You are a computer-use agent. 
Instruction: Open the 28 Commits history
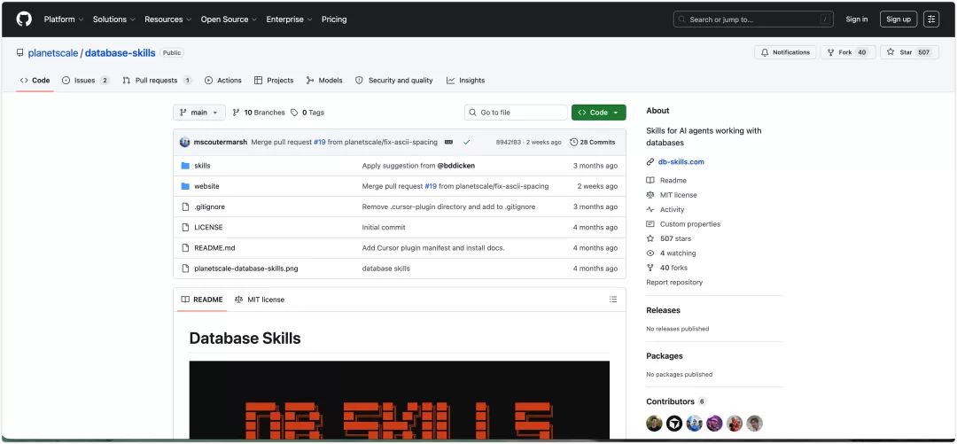[593, 143]
